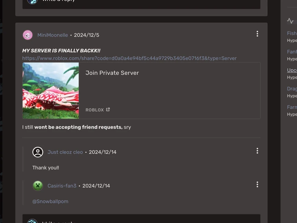297x223 pixels.
Task: Click MiniMoonelle's pink avatar icon
Action: click(x=28, y=35)
